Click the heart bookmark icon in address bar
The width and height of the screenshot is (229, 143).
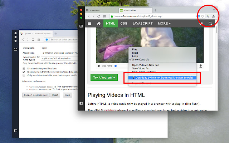tap(203, 16)
